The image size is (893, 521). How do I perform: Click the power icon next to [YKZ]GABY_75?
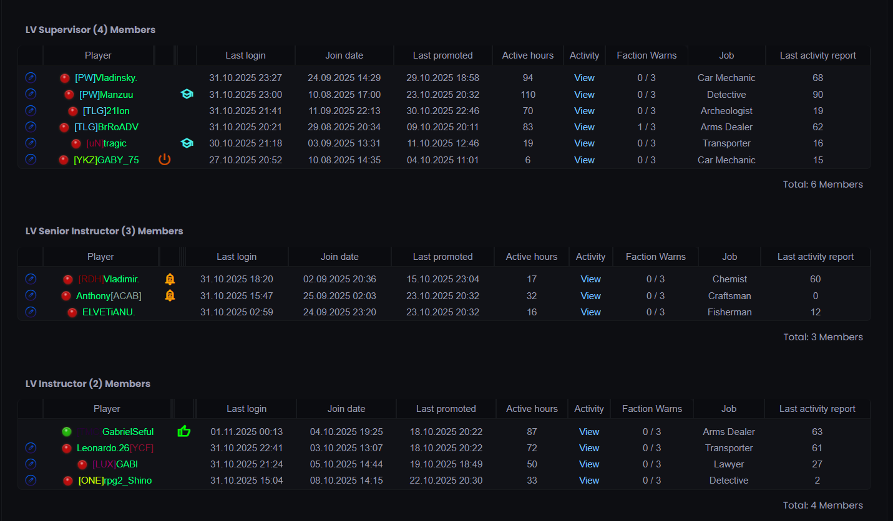pyautogui.click(x=164, y=160)
